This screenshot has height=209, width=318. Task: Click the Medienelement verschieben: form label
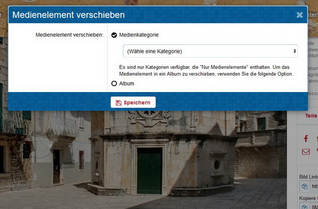point(69,35)
